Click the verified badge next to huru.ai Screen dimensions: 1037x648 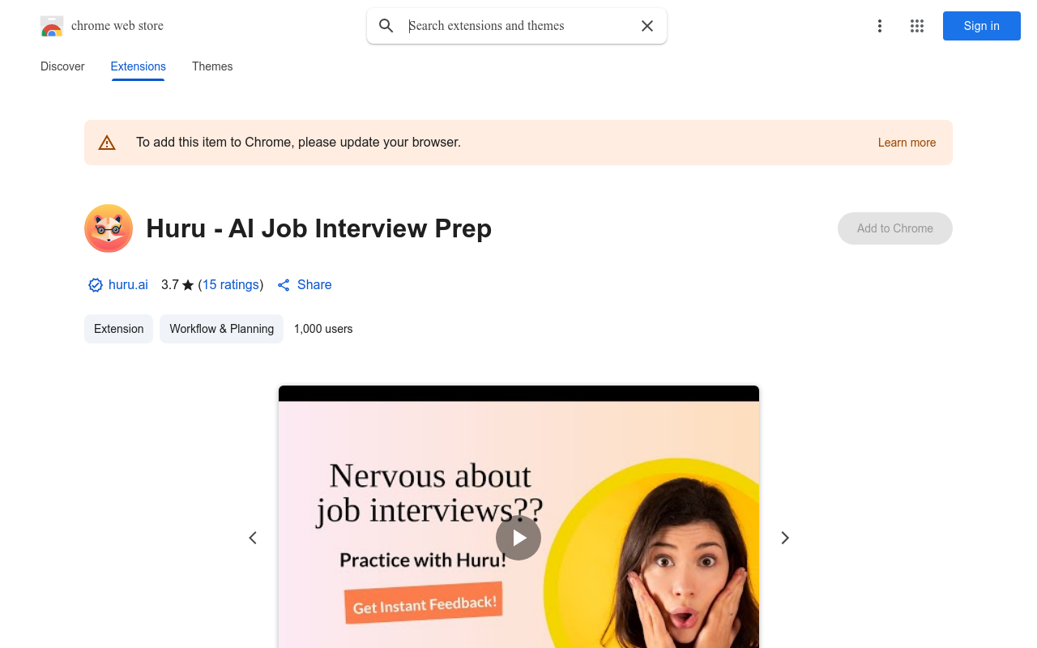click(96, 285)
